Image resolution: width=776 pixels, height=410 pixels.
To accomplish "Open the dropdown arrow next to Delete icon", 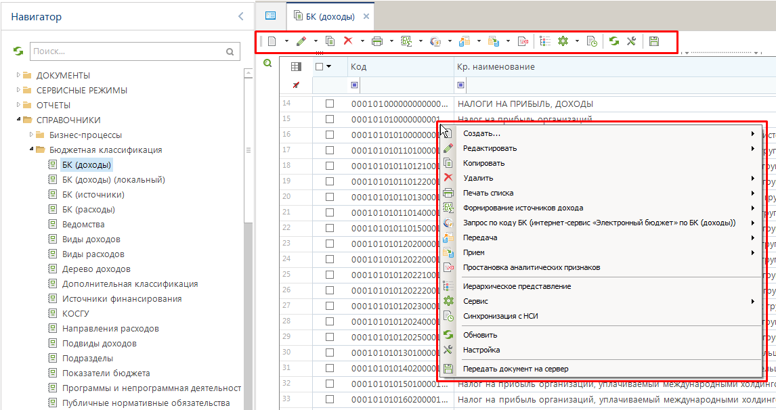I will tap(362, 41).
